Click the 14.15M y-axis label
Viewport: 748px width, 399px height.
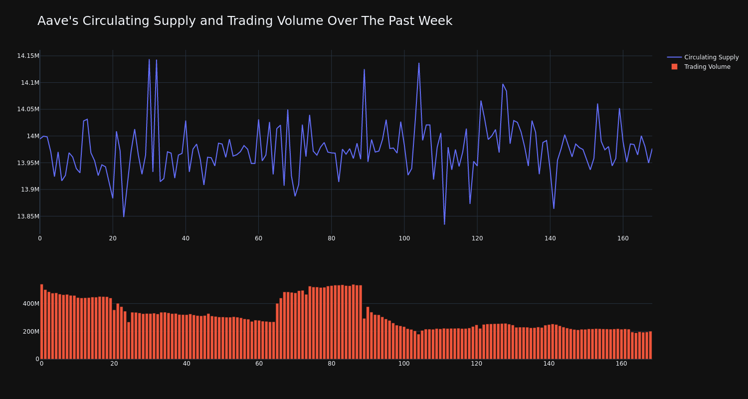coord(28,56)
